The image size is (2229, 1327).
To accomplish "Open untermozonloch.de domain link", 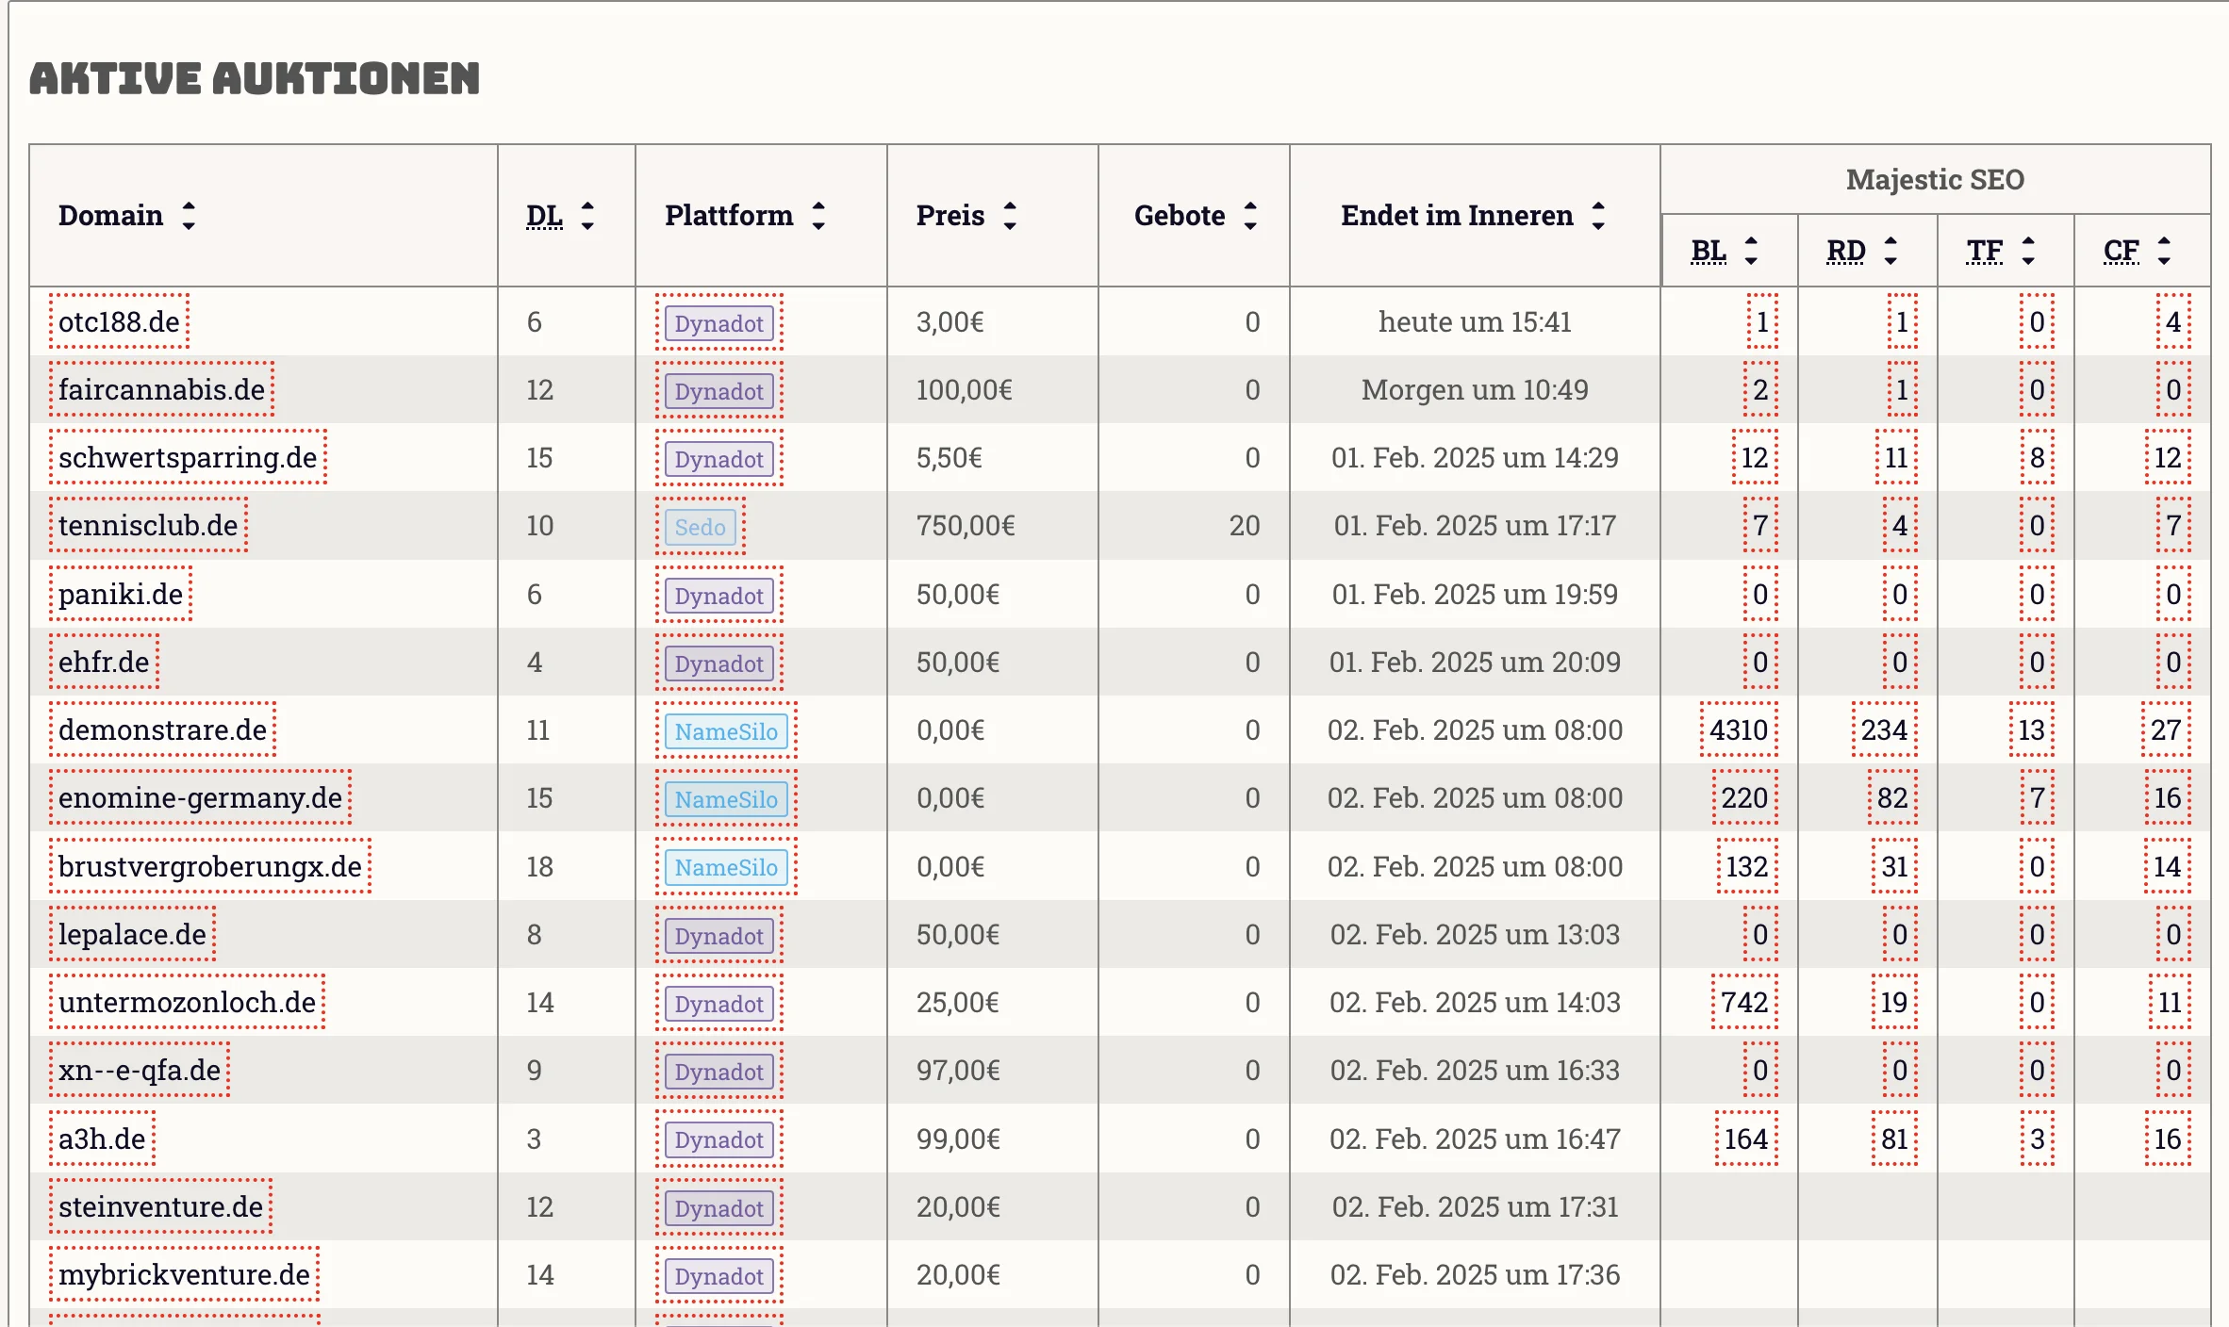I will pyautogui.click(x=188, y=1002).
